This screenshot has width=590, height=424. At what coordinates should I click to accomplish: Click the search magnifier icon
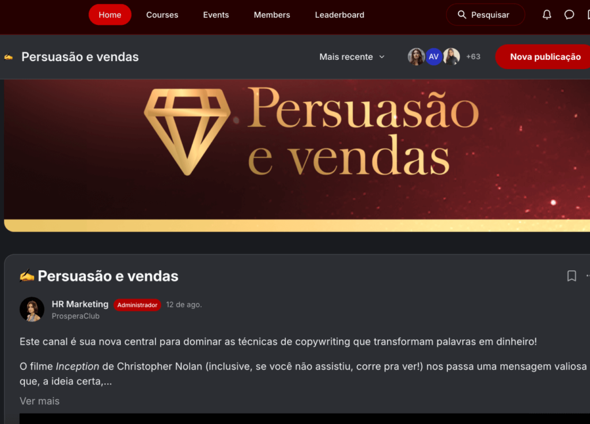point(462,14)
